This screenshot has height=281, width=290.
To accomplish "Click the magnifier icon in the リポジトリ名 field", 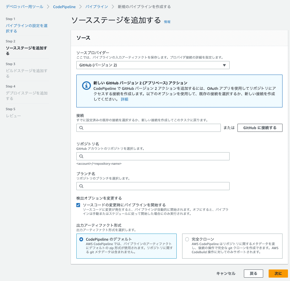I will (81, 156).
